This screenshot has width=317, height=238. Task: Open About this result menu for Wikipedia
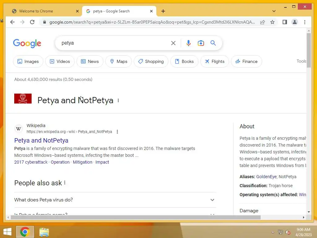click(117, 132)
